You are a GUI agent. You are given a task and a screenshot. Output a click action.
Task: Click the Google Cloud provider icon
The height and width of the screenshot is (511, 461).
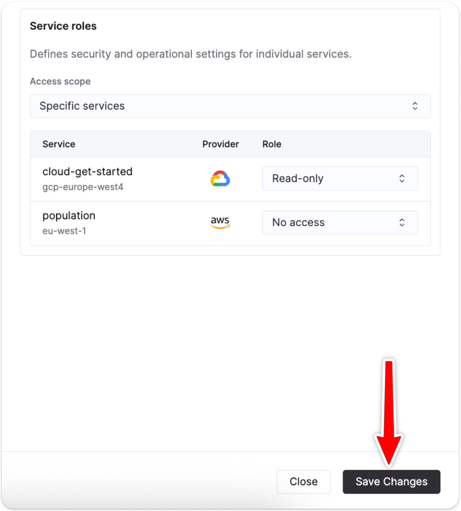pyautogui.click(x=220, y=179)
